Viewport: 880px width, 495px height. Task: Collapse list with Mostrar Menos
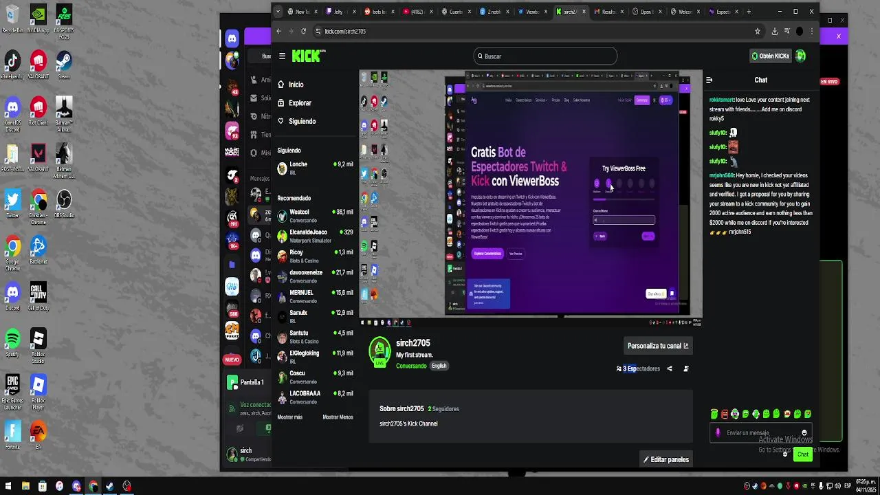coord(338,417)
